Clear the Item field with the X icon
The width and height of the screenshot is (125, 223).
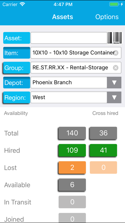pos(116,53)
